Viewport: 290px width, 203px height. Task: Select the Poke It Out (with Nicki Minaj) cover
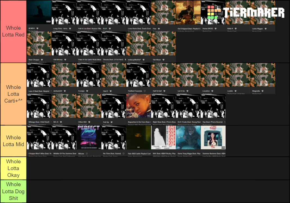(89, 44)
